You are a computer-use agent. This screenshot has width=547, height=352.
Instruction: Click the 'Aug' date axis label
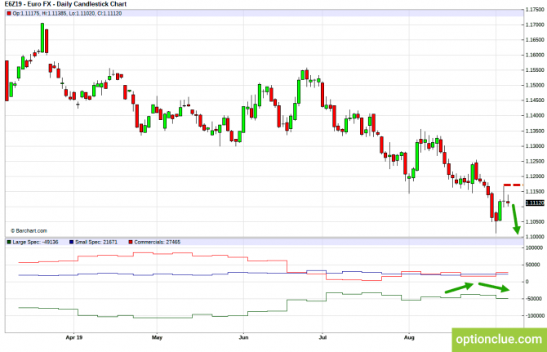[409, 337]
